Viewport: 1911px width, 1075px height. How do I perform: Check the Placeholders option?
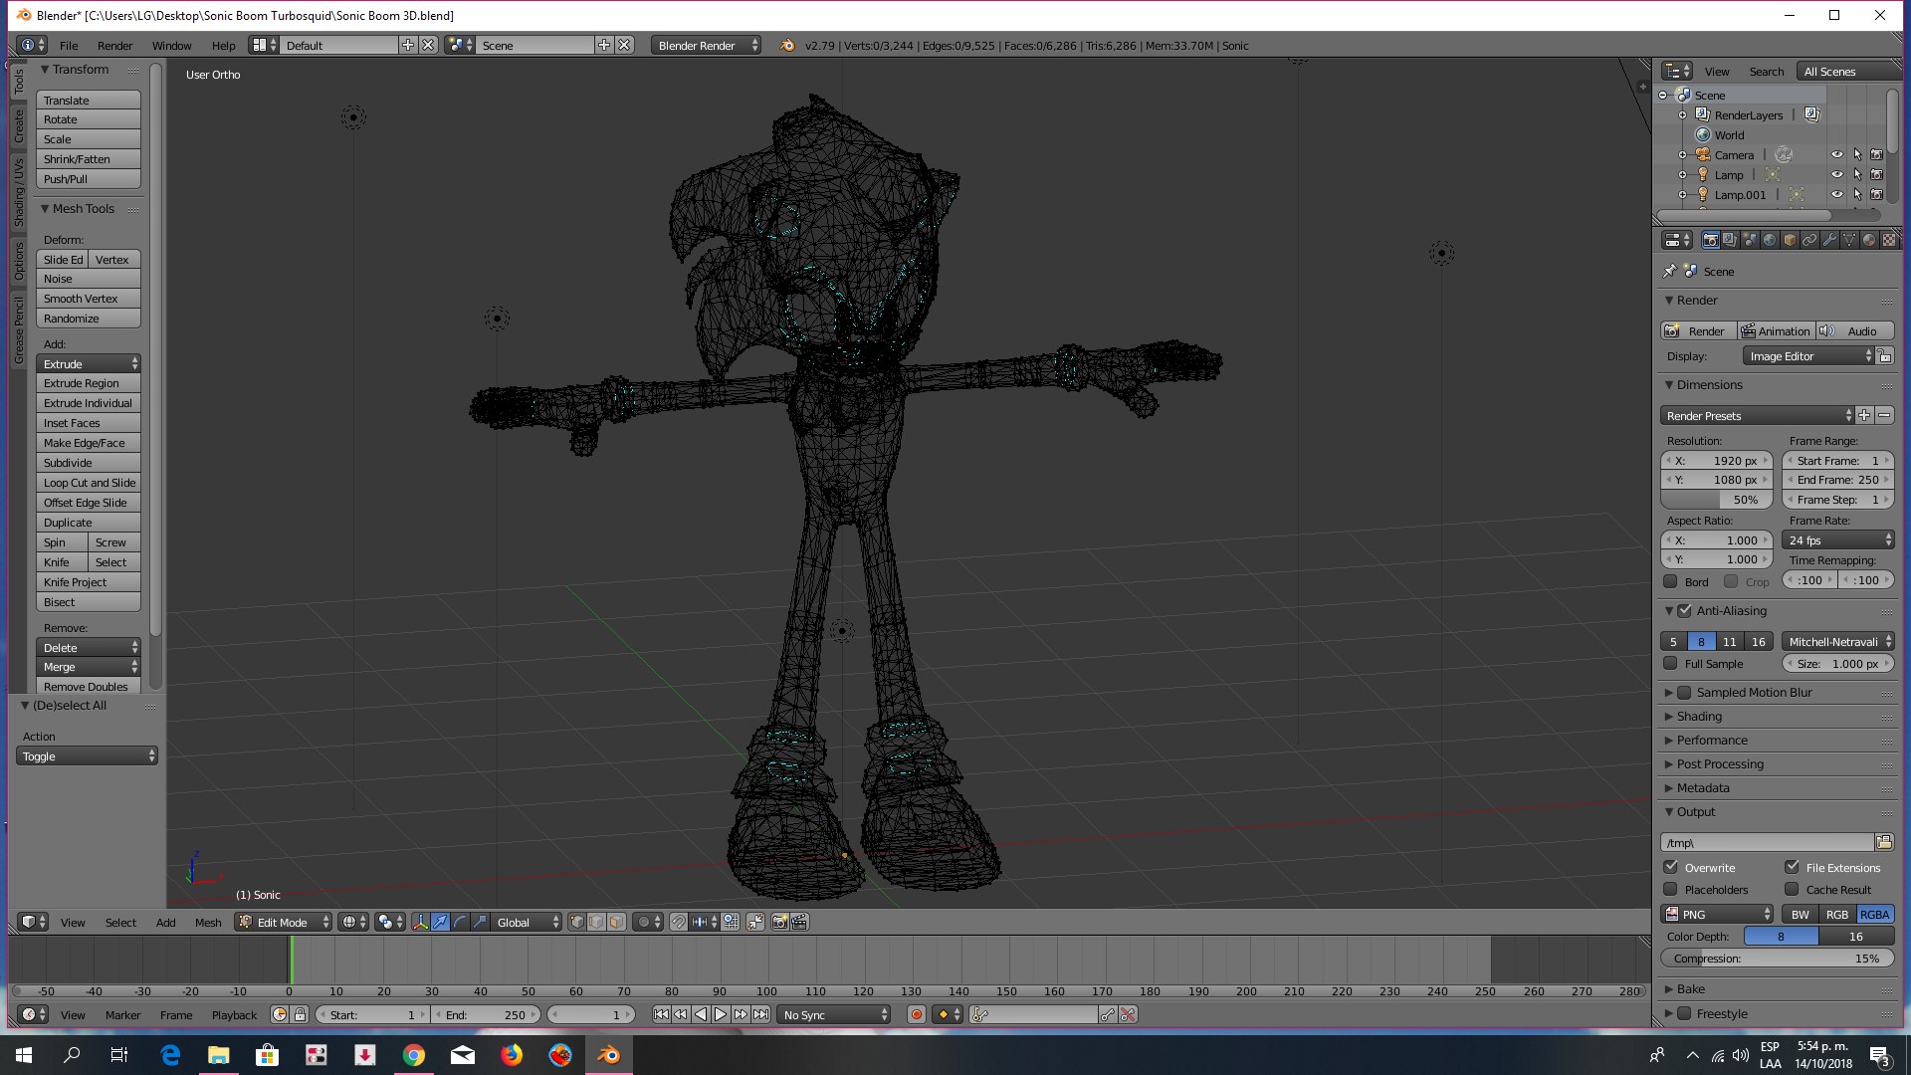pyautogui.click(x=1670, y=889)
